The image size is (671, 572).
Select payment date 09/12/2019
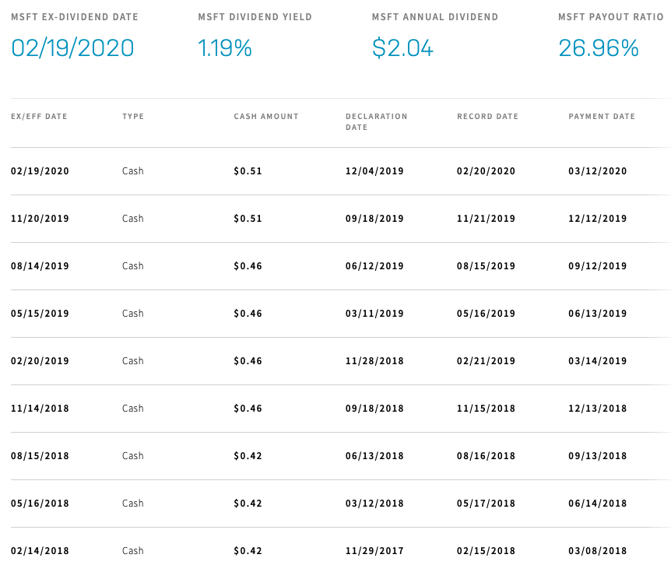pos(597,266)
